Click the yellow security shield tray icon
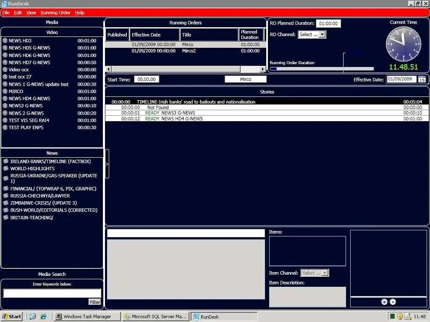Screen dimensions: 430x322 (400, 317)
